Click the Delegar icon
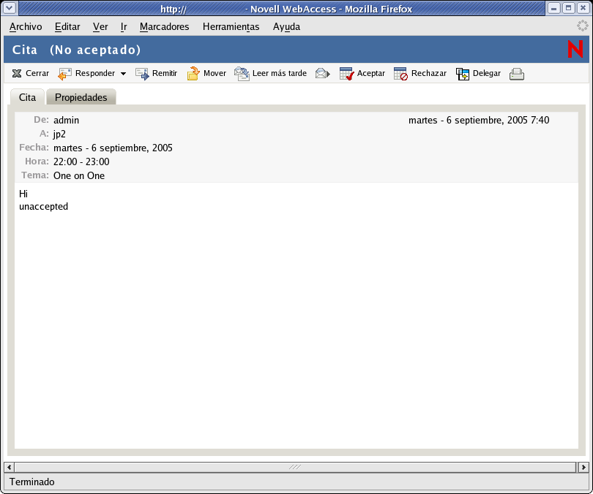The height and width of the screenshot is (494, 593). 463,74
